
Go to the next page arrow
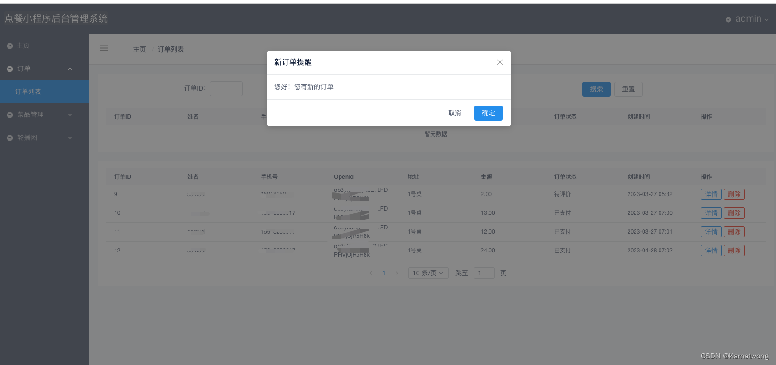(397, 273)
